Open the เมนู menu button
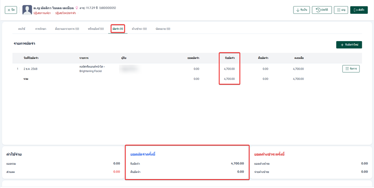 341,10
